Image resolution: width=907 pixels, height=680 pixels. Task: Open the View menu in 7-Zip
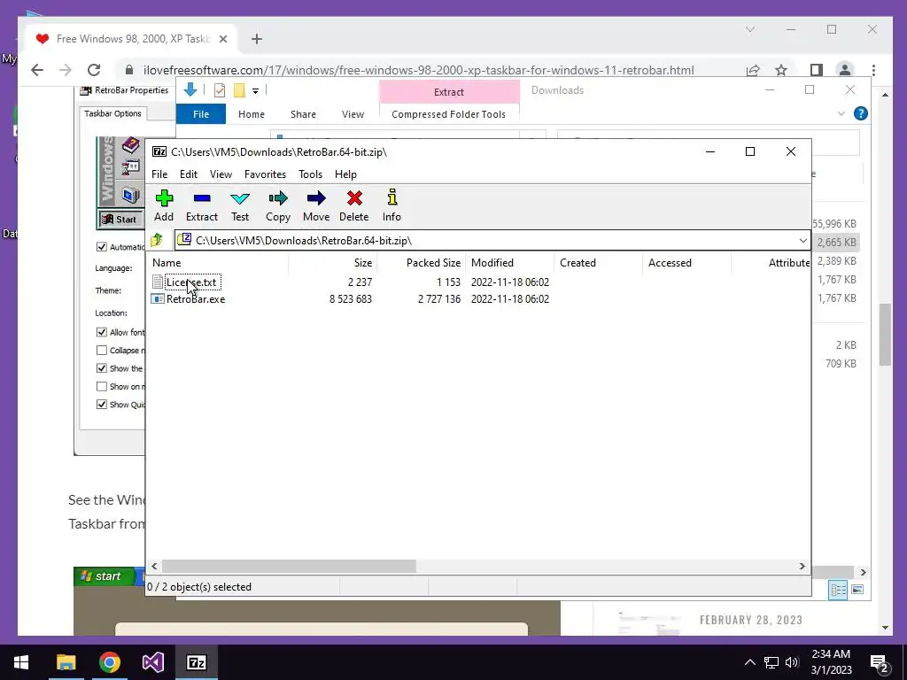point(221,174)
